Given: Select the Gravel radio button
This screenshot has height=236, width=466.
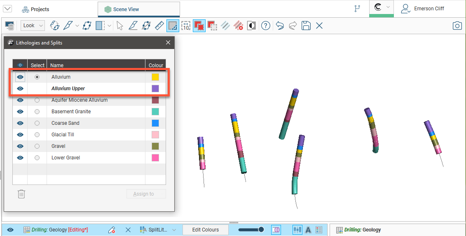Looking at the screenshot, I should 37,146.
